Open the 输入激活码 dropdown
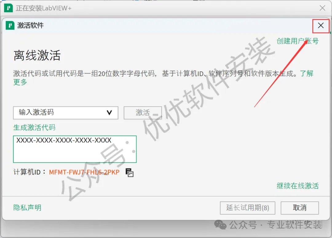This screenshot has height=238, width=332. tap(66, 113)
